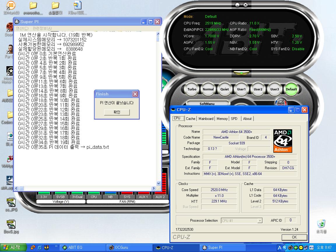Screen dimensions: 336x252
Task: Expand the quick launch chevron
Action: [x=56, y=246]
